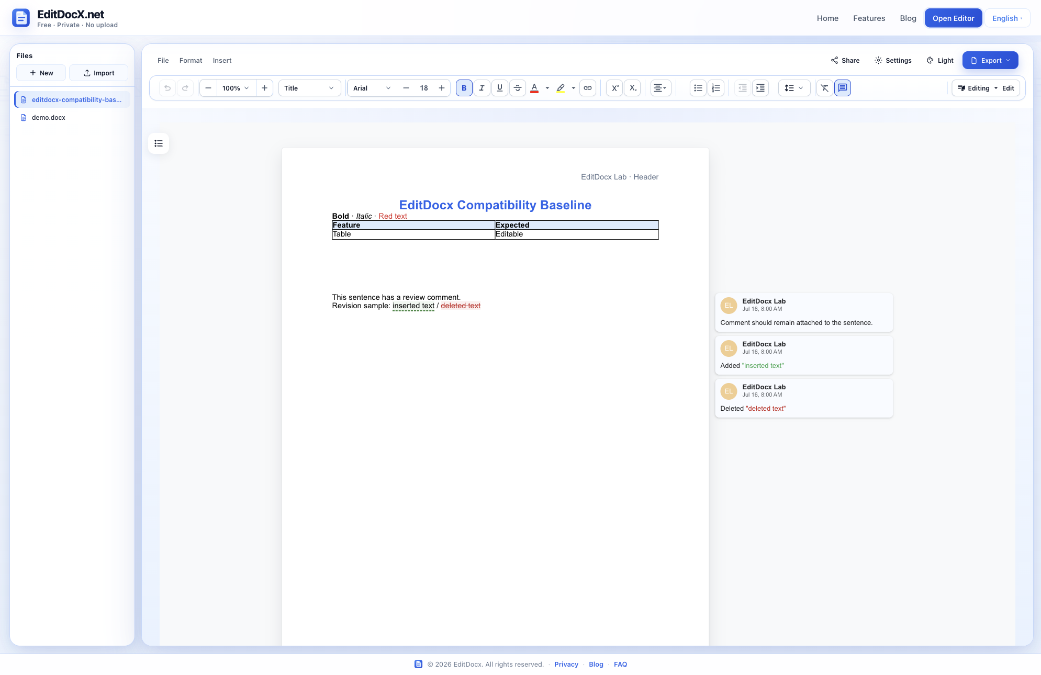The height and width of the screenshot is (675, 1041).
Task: Open the Editing mode dropdown
Action: 986,88
